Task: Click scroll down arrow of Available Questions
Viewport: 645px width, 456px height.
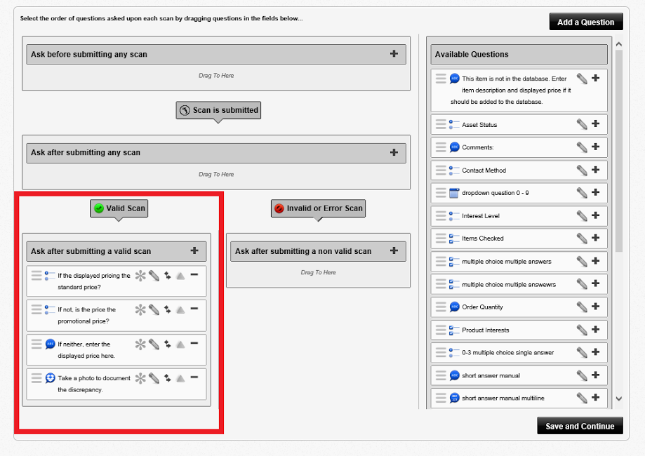Action: 618,398
